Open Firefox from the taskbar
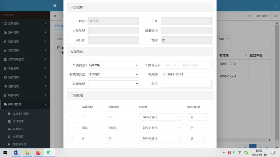This screenshot has width=280, height=157. (38, 153)
